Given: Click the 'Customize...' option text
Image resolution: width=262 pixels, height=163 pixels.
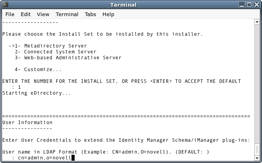Looking at the screenshot, I should tap(42, 70).
